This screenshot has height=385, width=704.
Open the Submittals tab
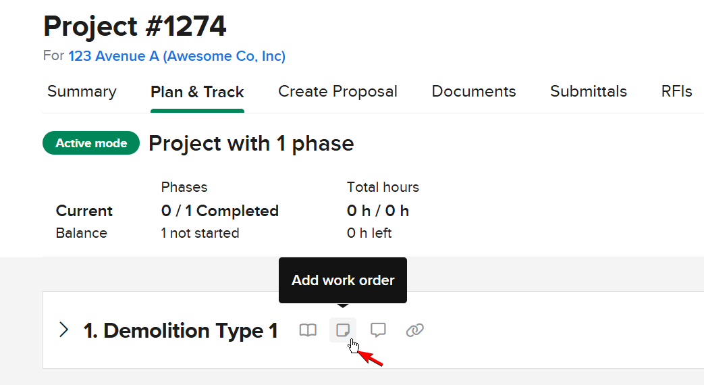(x=589, y=92)
